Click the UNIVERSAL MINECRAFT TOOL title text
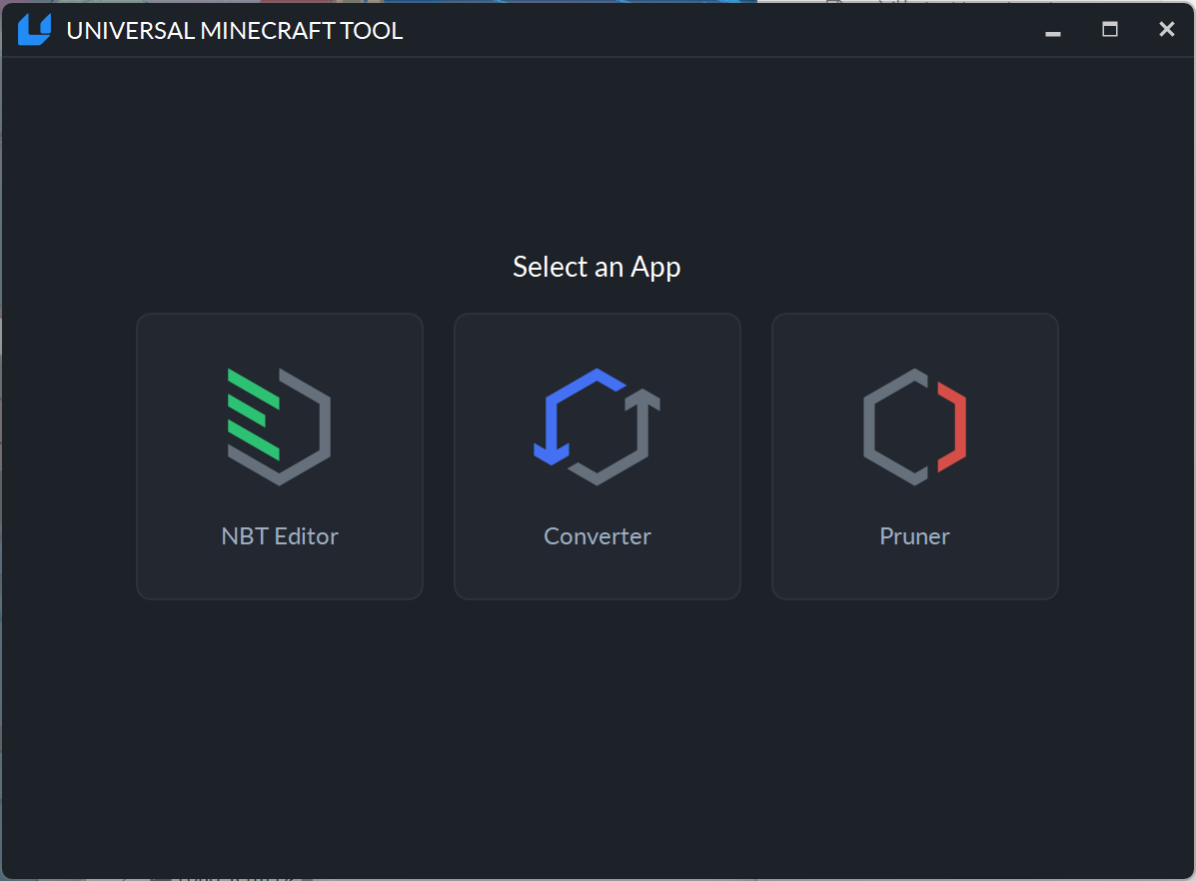 click(x=234, y=31)
